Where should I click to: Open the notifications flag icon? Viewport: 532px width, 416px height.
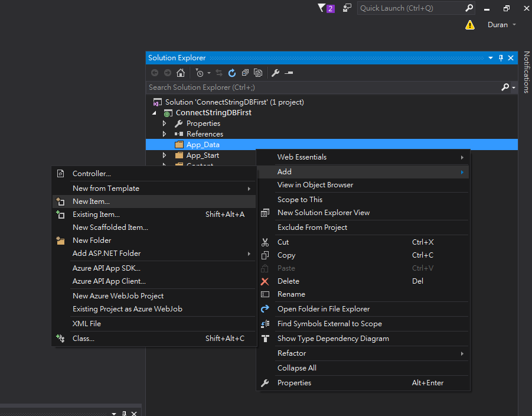click(321, 8)
